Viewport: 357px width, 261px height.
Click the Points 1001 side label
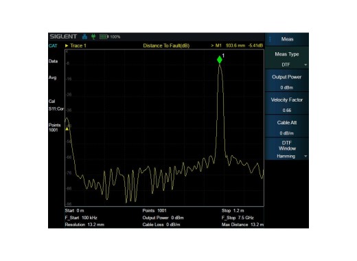(54, 128)
